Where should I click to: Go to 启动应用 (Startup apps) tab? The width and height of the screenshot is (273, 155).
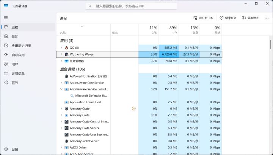pyautogui.click(x=28, y=55)
